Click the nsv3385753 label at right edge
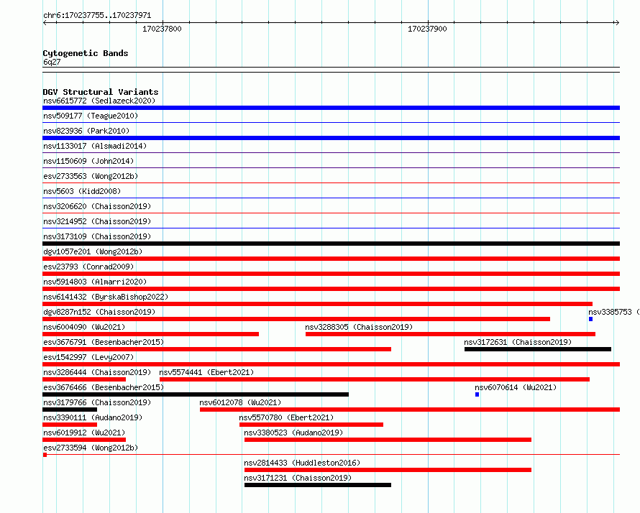The image size is (640, 513). (614, 312)
